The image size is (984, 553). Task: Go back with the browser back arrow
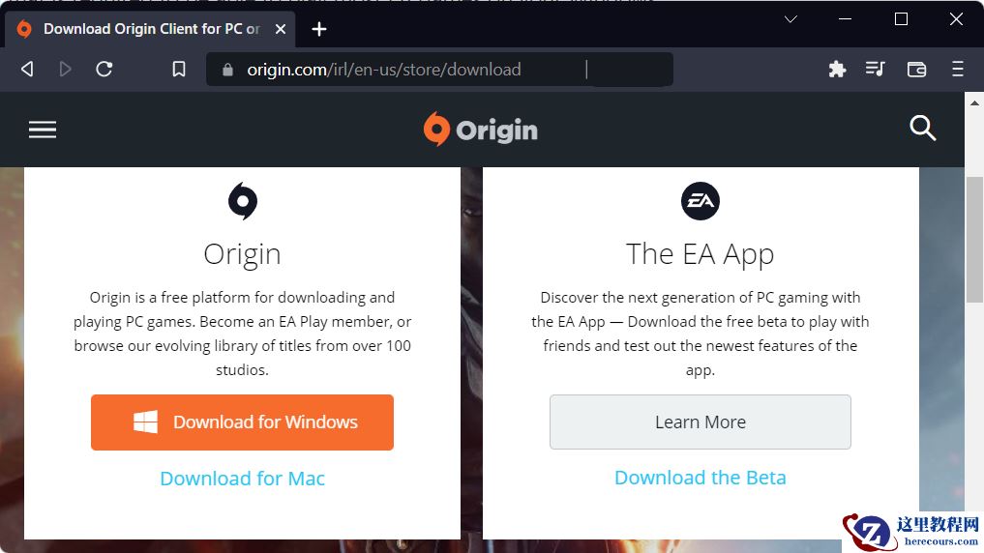pyautogui.click(x=27, y=69)
